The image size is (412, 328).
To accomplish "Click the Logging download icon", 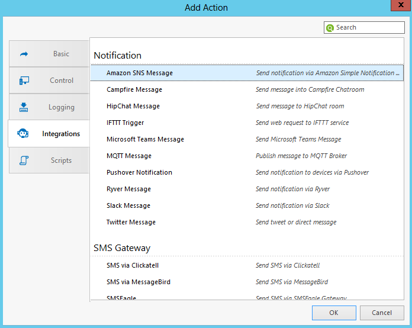I will (x=24, y=107).
